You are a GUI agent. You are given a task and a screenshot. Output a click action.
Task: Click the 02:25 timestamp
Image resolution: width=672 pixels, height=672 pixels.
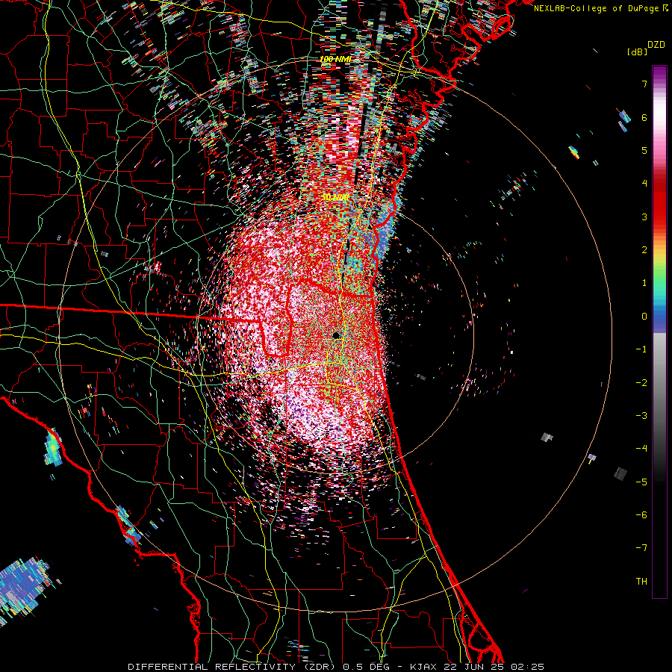[x=527, y=667]
